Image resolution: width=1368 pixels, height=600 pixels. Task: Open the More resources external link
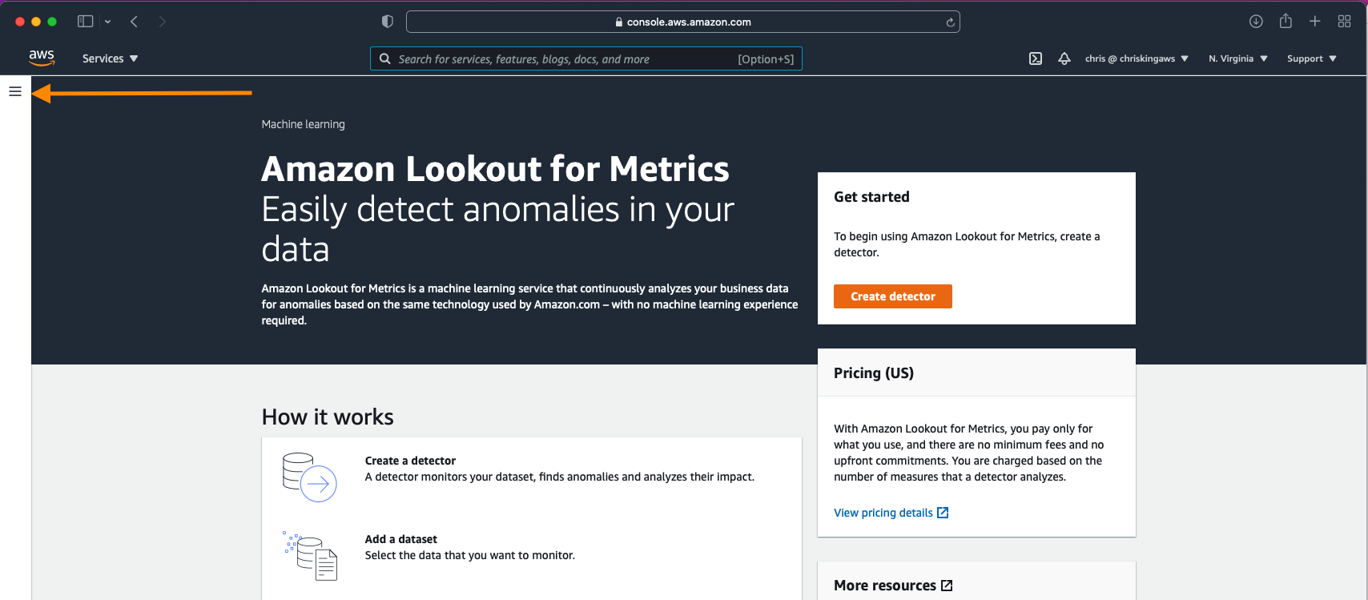tap(893, 586)
